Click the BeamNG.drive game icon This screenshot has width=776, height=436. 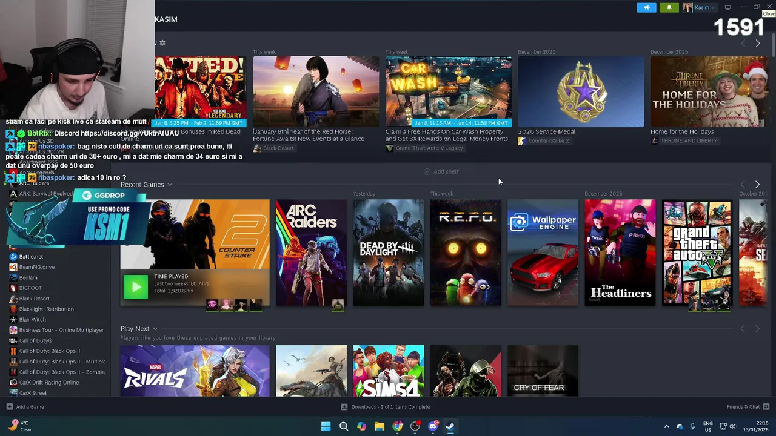[x=13, y=267]
